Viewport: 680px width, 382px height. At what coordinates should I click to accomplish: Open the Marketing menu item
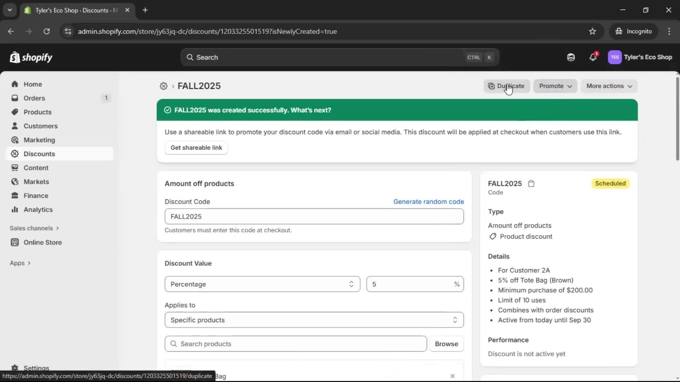pos(39,140)
